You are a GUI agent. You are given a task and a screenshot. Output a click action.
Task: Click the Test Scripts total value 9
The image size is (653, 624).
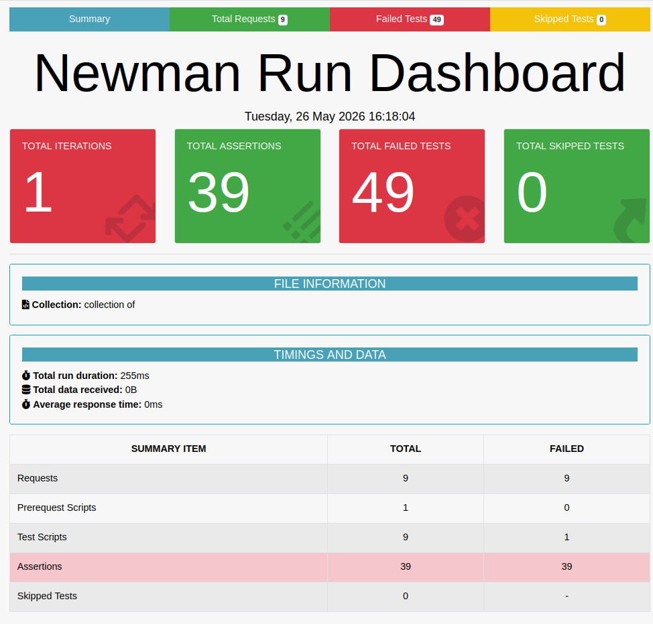tap(406, 537)
